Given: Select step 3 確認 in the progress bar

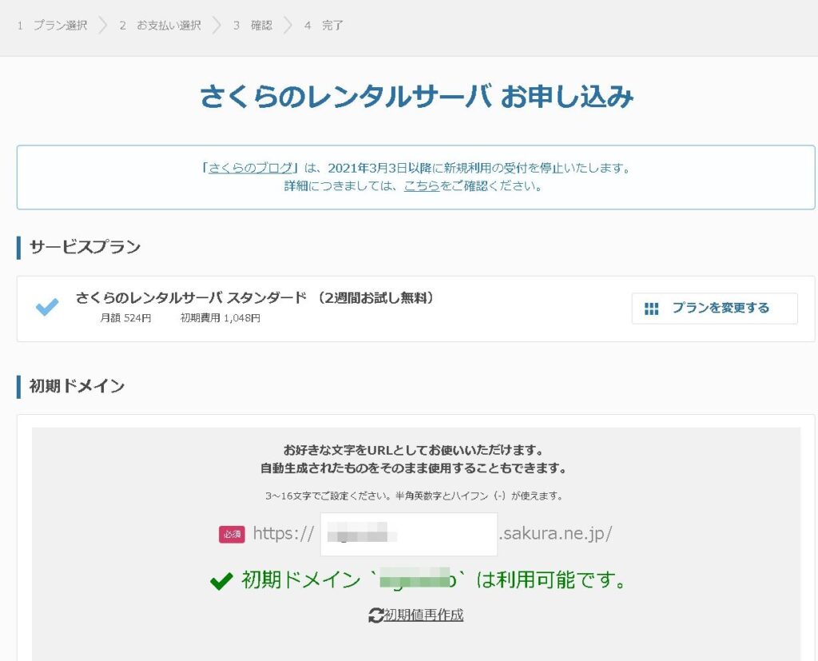Looking at the screenshot, I should coord(252,26).
